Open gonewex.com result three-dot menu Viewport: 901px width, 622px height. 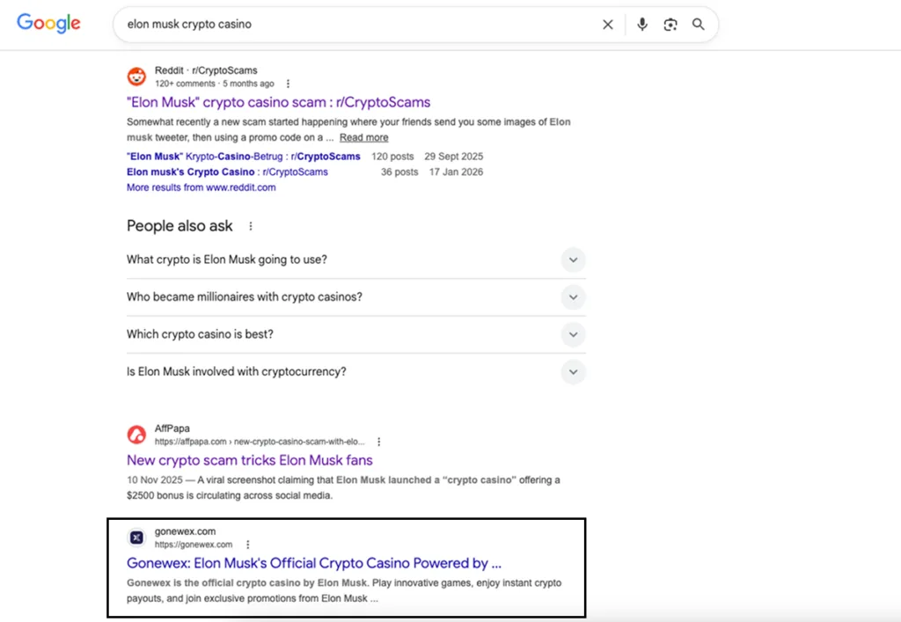click(x=248, y=545)
